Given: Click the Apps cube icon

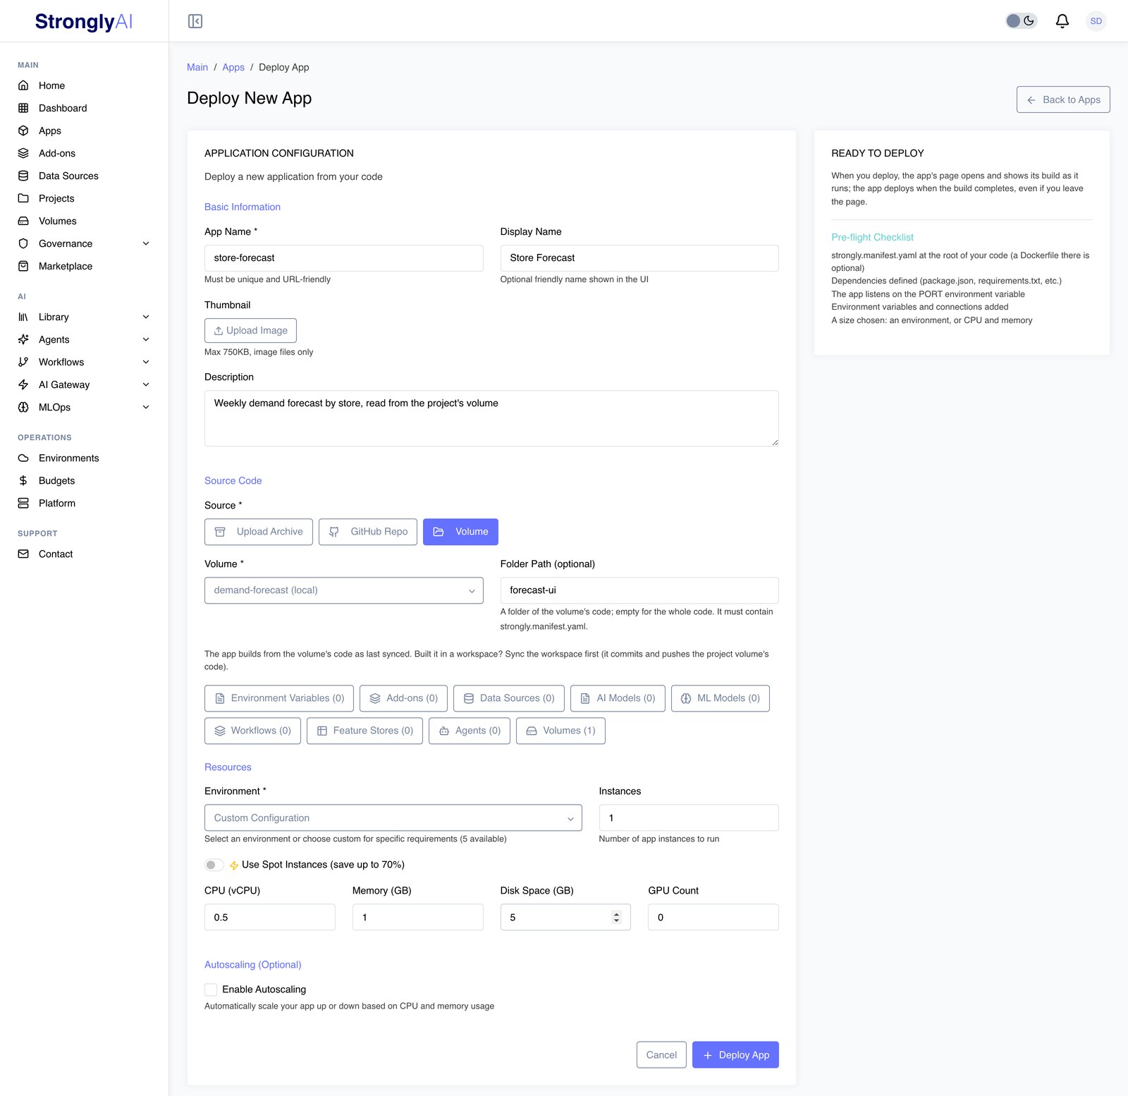Looking at the screenshot, I should coord(23,130).
